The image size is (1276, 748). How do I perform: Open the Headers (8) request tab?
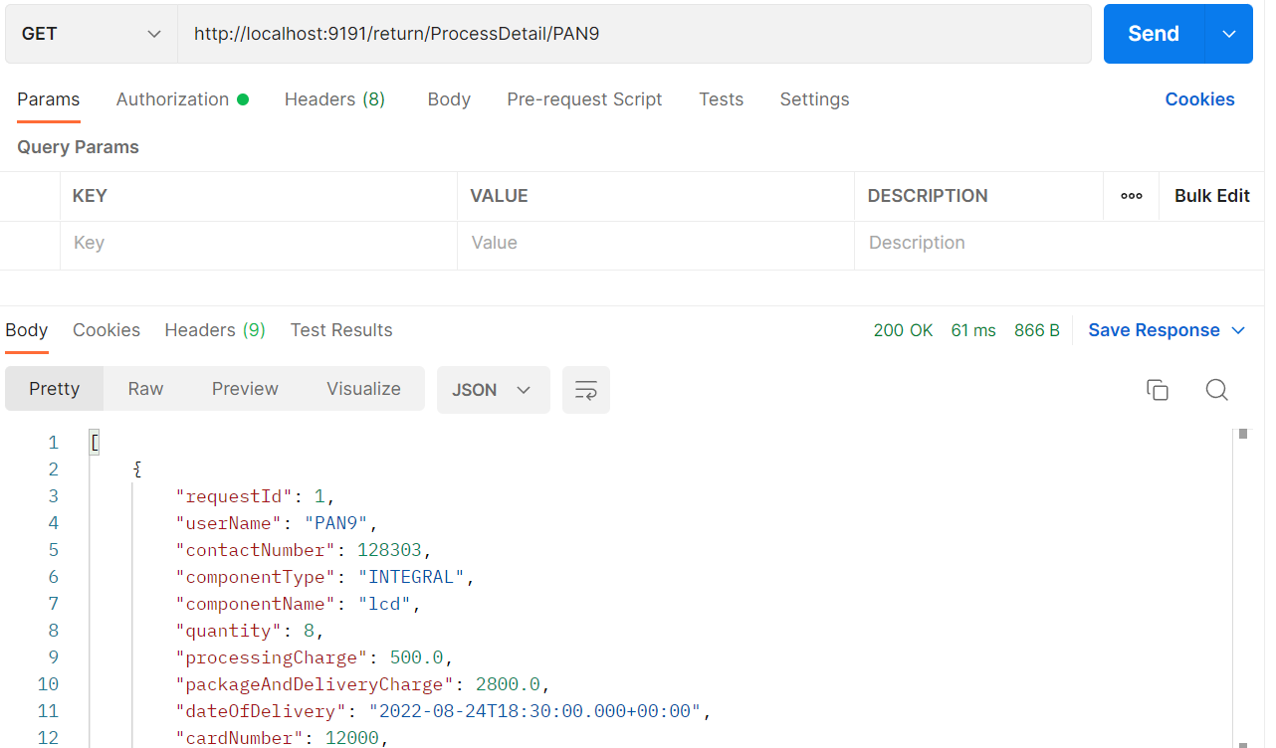[x=334, y=98]
